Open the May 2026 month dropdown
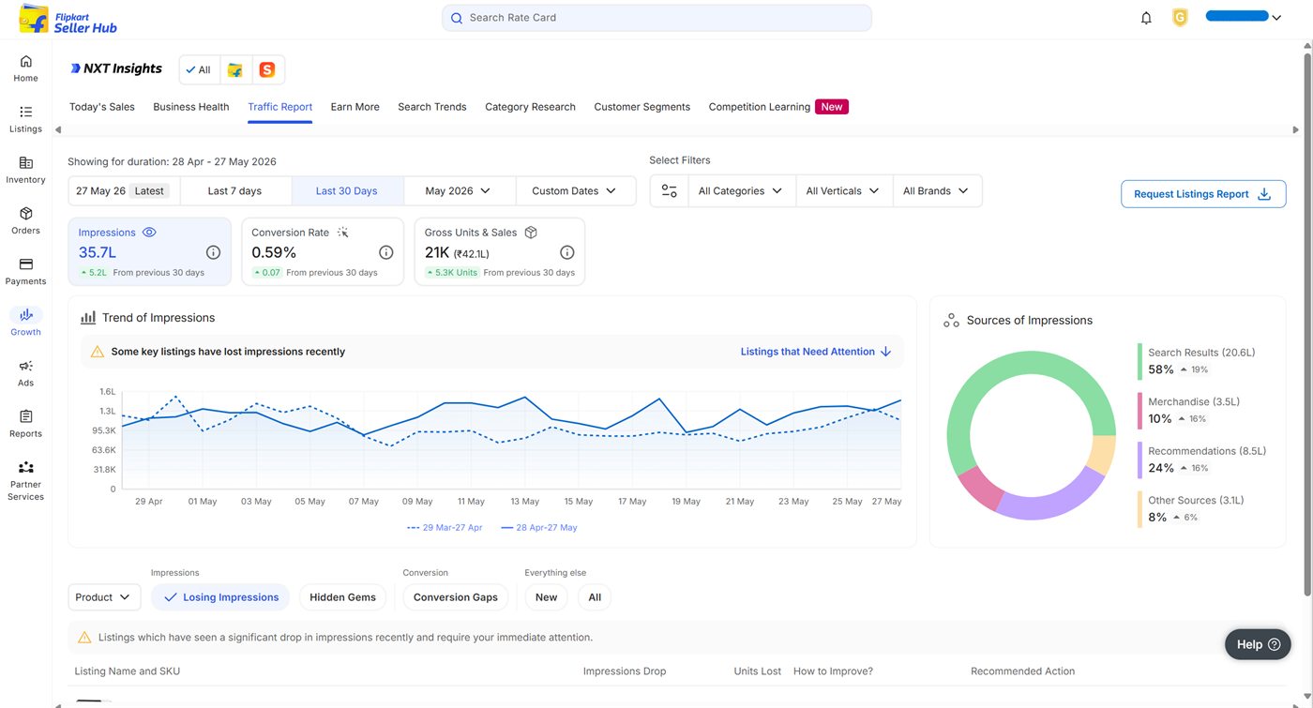This screenshot has height=708, width=1313. tap(460, 190)
